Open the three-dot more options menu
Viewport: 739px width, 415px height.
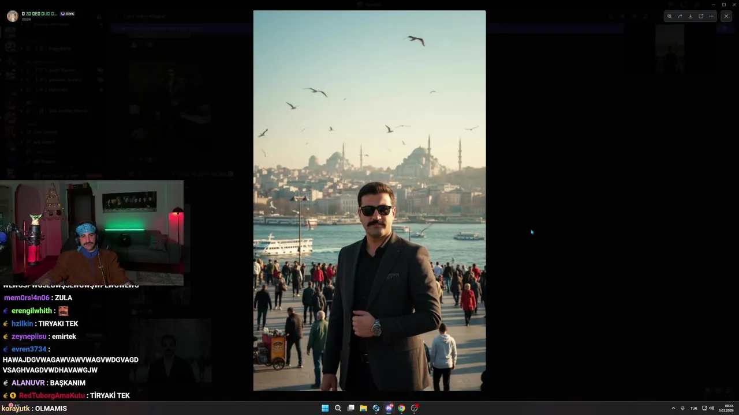[711, 16]
